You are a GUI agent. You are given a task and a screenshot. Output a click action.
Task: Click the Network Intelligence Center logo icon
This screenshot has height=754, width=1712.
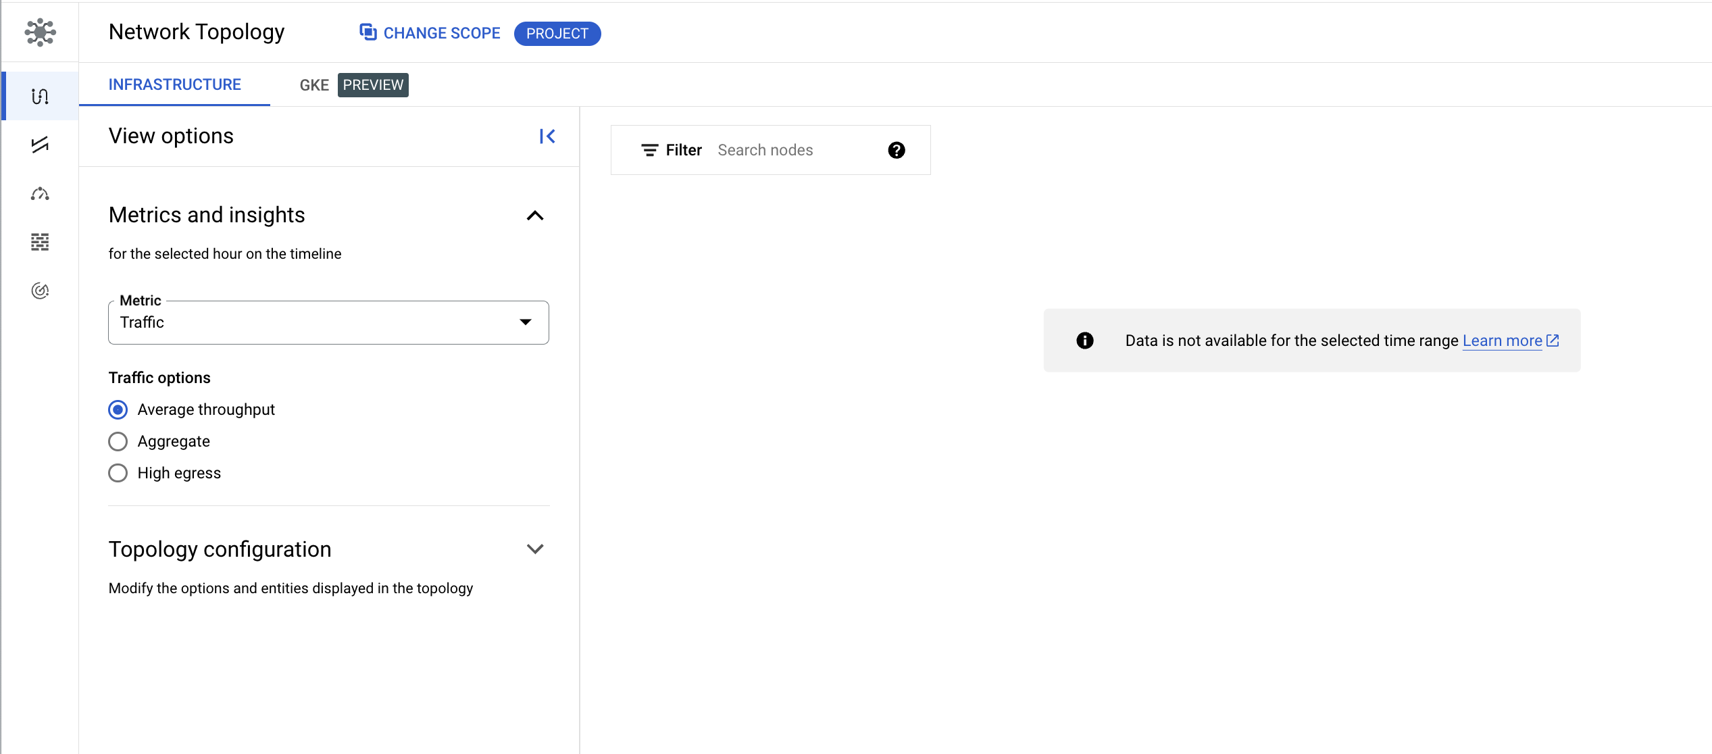pyautogui.click(x=40, y=32)
